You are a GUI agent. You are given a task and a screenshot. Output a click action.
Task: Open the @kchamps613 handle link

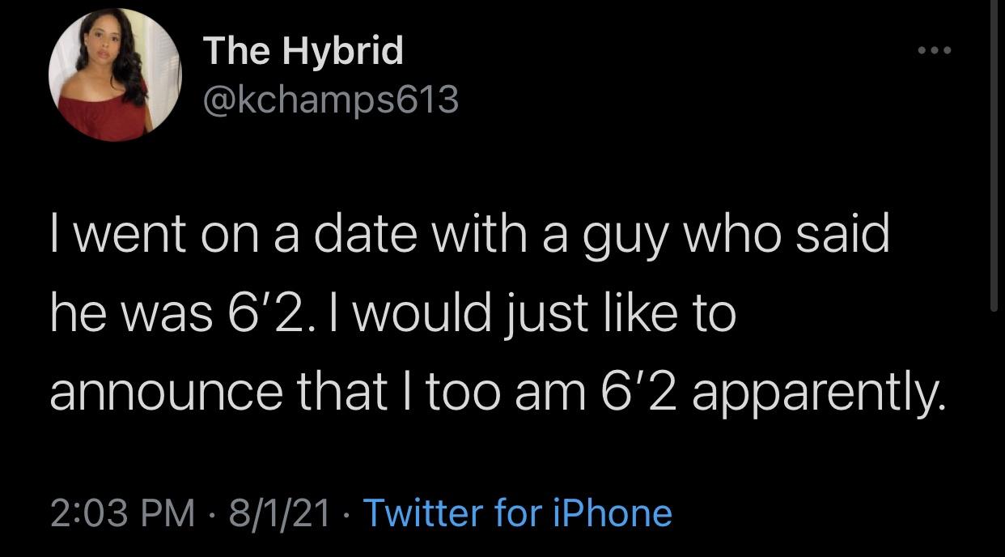[331, 100]
